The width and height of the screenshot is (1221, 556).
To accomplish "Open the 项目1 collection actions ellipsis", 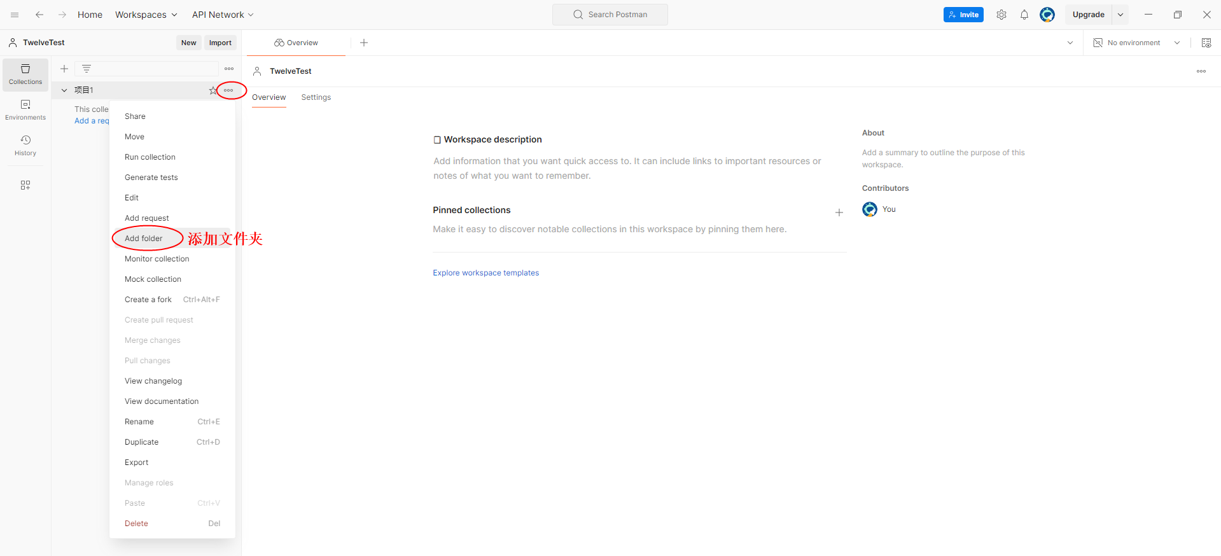I will pos(228,90).
